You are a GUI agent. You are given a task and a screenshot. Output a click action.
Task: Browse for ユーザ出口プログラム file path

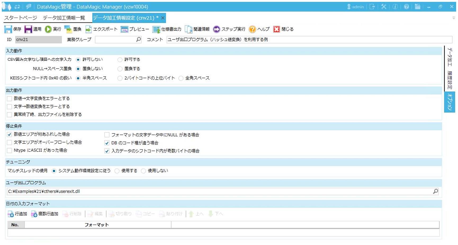click(435, 191)
